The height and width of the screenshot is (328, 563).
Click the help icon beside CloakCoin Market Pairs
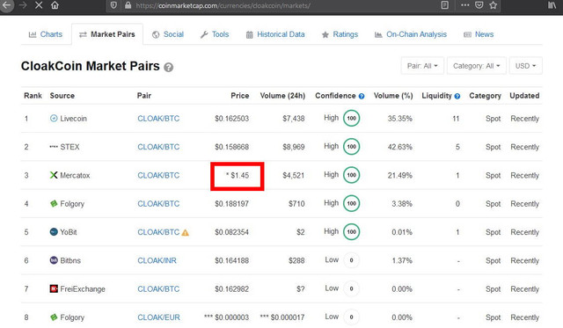pyautogui.click(x=168, y=67)
